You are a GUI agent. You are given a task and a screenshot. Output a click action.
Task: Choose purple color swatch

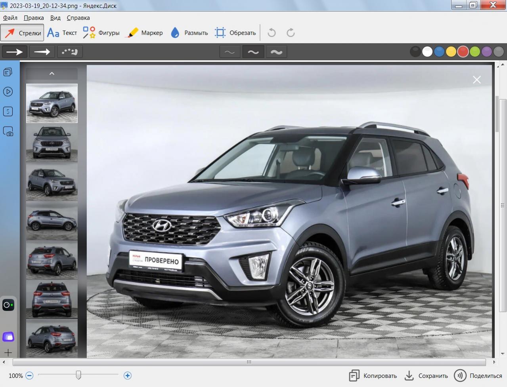487,52
